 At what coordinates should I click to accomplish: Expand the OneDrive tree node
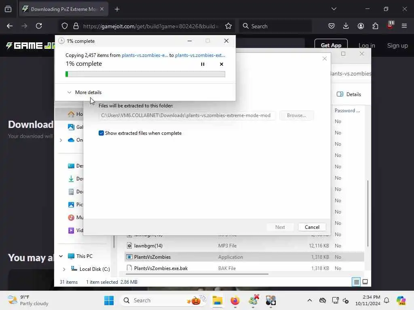pos(61,140)
